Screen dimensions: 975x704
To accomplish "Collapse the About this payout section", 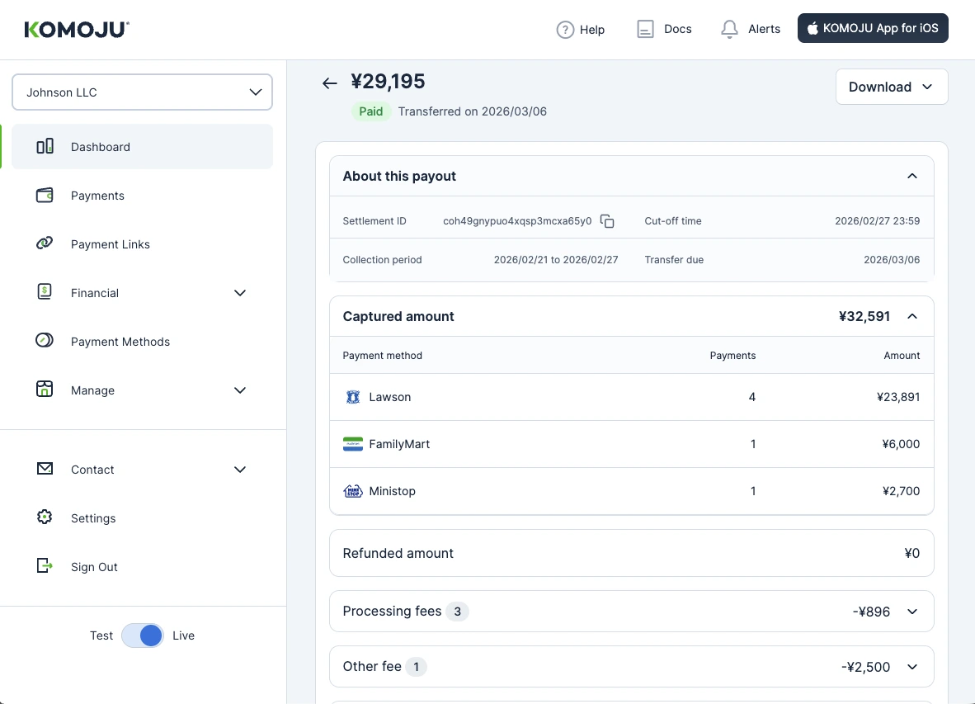I will pyautogui.click(x=912, y=176).
